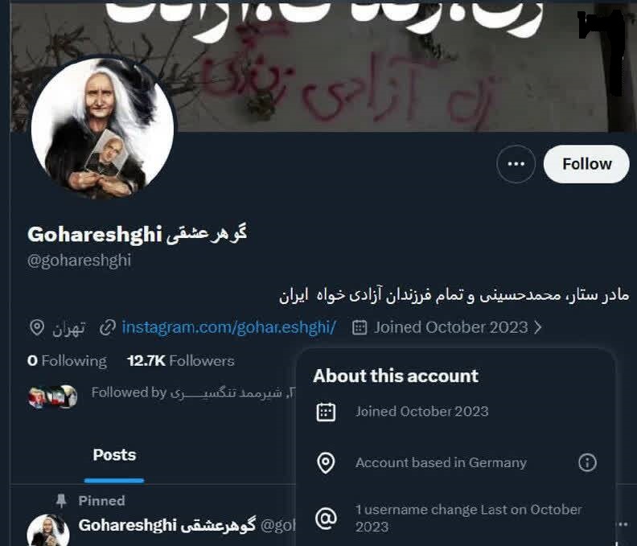Expand the chevron beside Joined October 2023

[538, 327]
